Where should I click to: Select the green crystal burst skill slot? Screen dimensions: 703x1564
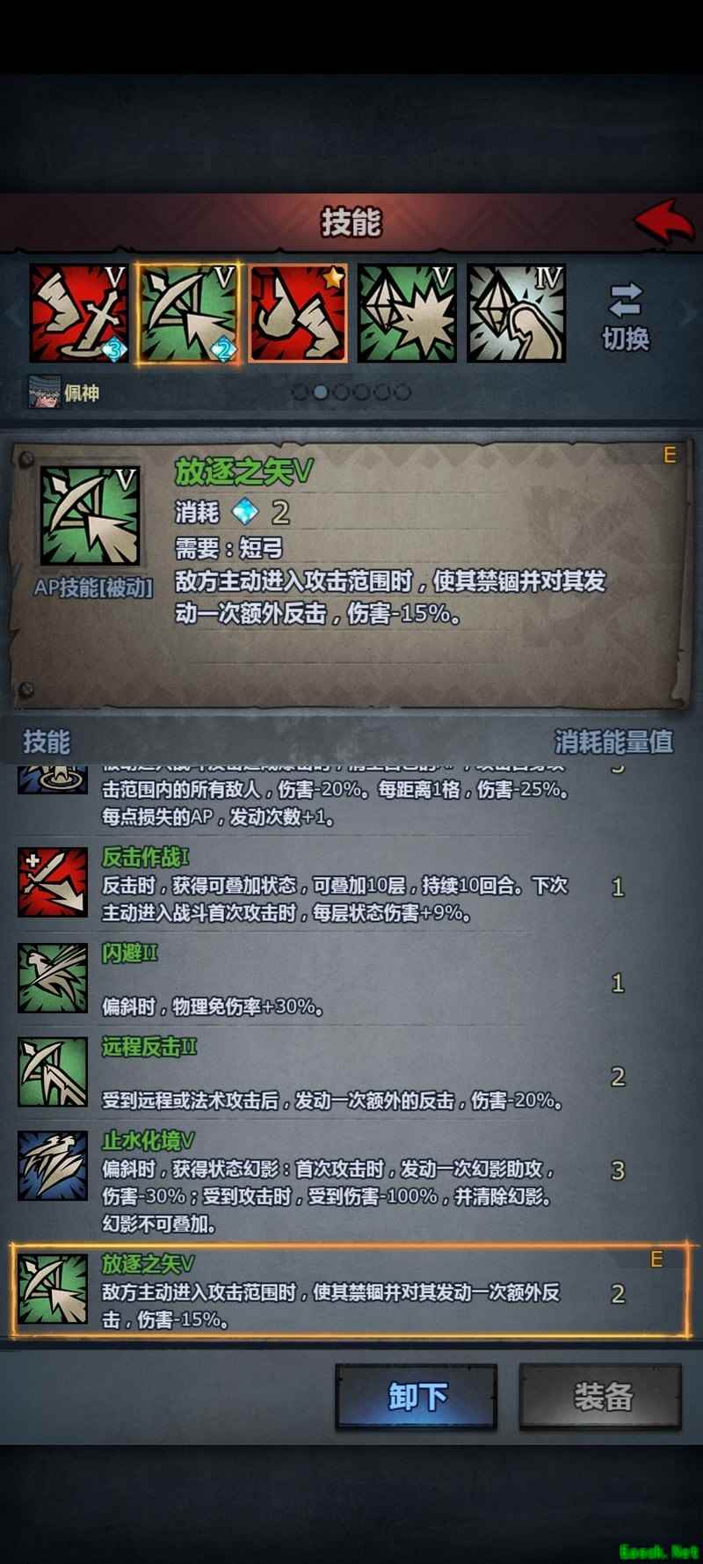coord(407,314)
